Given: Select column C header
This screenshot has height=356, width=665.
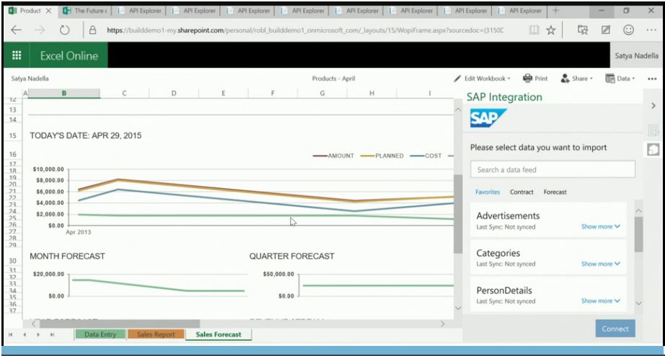Looking at the screenshot, I should (124, 93).
